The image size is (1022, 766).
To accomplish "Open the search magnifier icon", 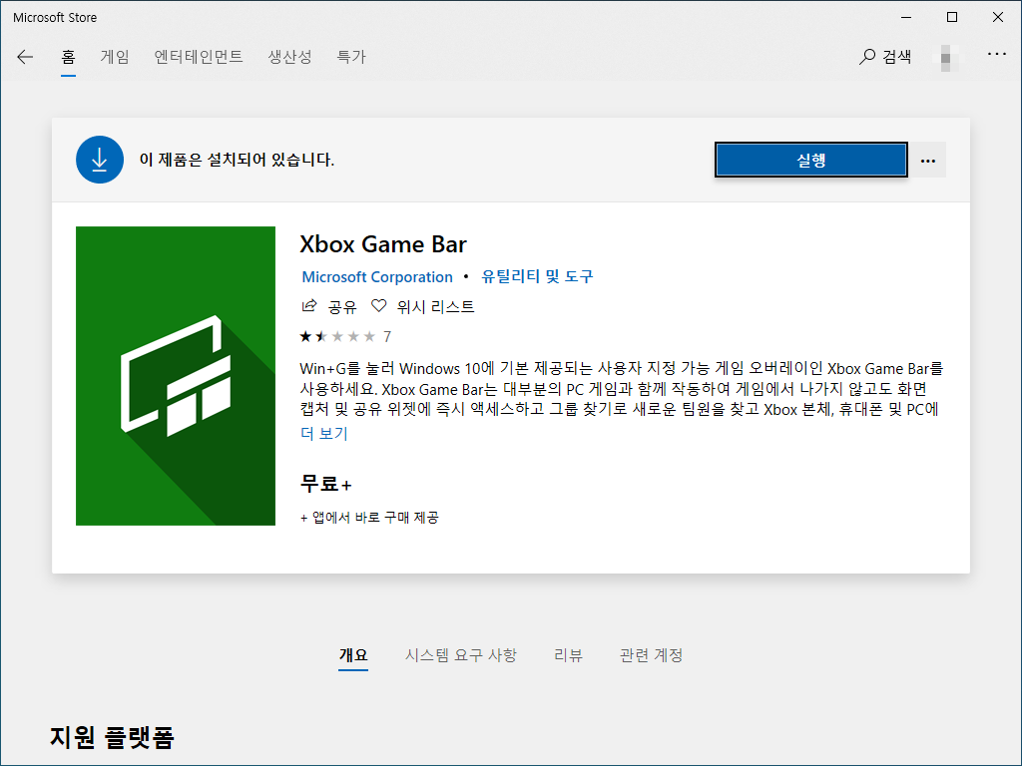I will coord(867,57).
